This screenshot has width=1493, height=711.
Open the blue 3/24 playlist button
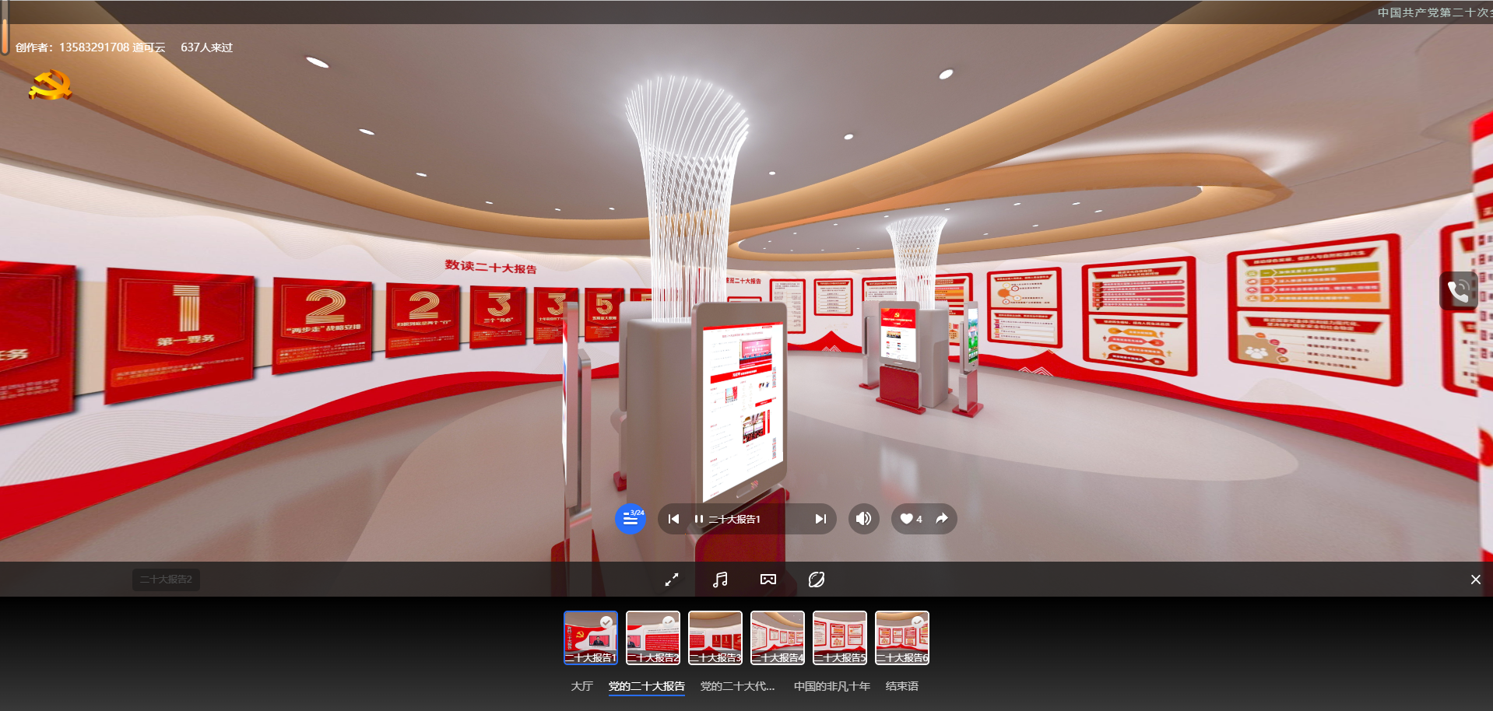631,519
